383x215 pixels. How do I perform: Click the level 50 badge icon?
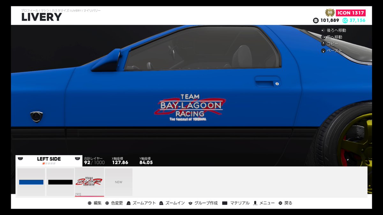coord(330,12)
